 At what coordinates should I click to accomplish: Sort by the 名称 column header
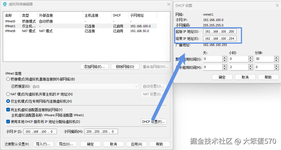click(12, 15)
